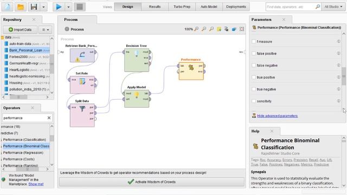The image size is (347, 195).
Task: Select HeartLogistic dataset
Action: pos(27,70)
